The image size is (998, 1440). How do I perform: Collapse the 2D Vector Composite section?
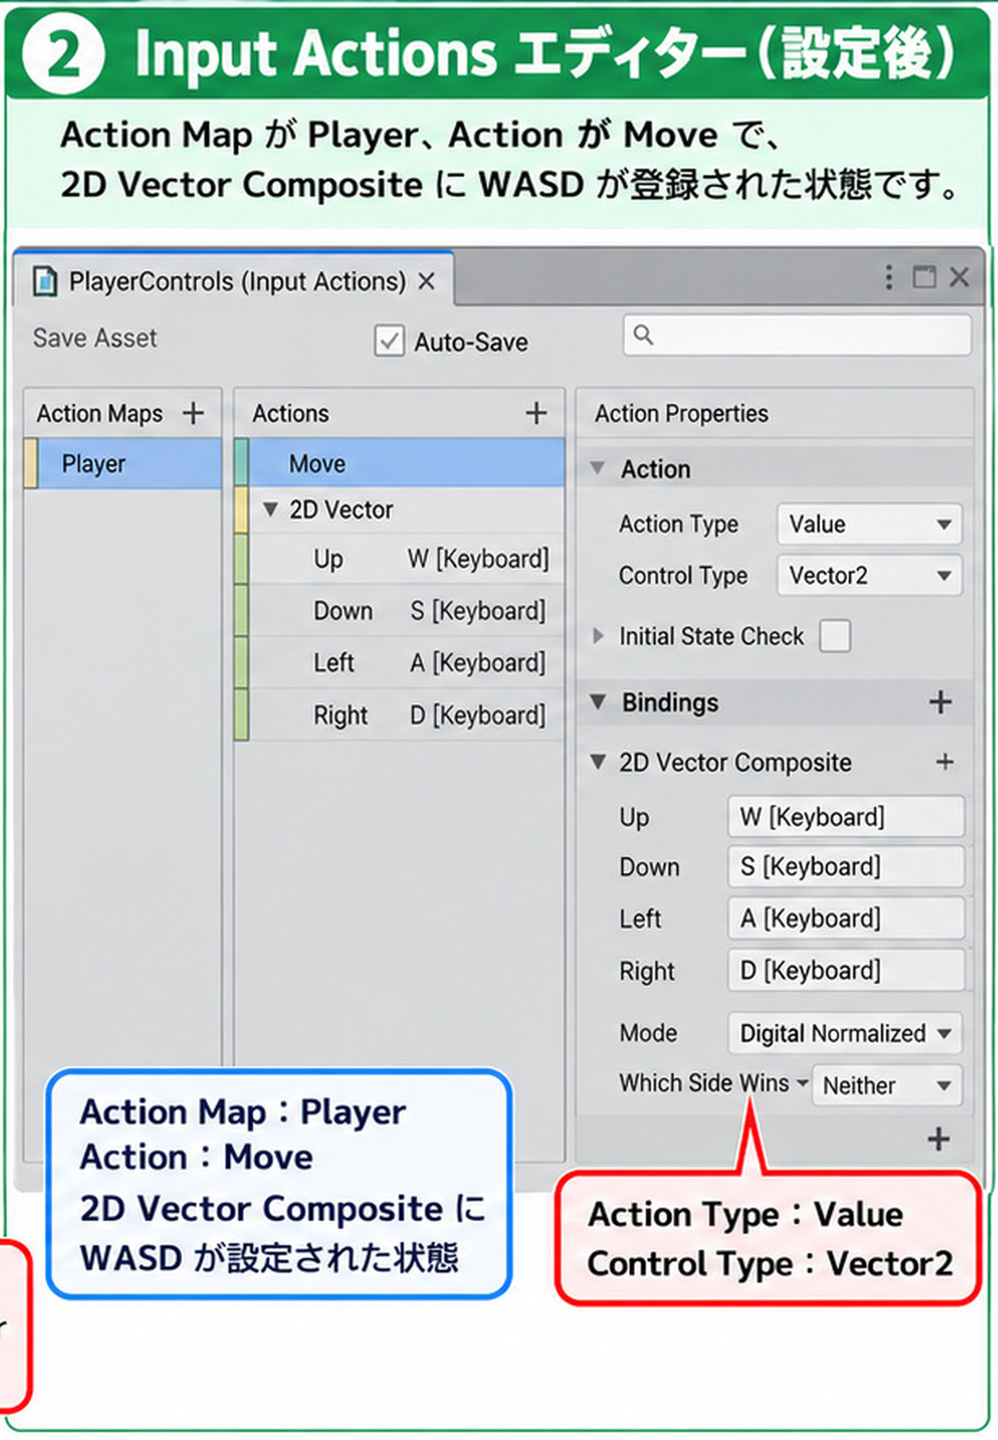pyautogui.click(x=598, y=761)
